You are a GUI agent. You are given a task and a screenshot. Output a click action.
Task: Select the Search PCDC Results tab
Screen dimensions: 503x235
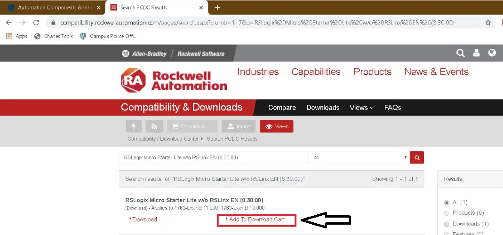[x=157, y=8]
